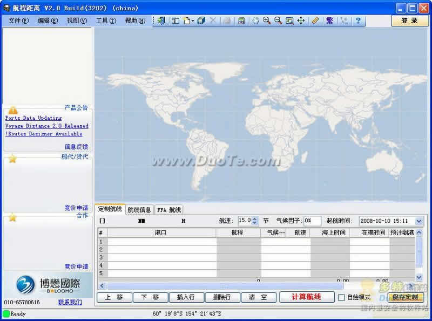Switch to the FFA 航线 tab
The width and height of the screenshot is (432, 321).
coord(169,210)
